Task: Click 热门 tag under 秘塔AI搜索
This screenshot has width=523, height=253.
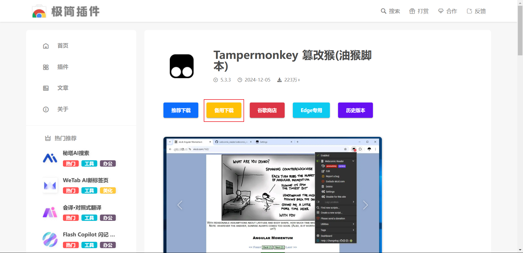Action: pyautogui.click(x=71, y=164)
